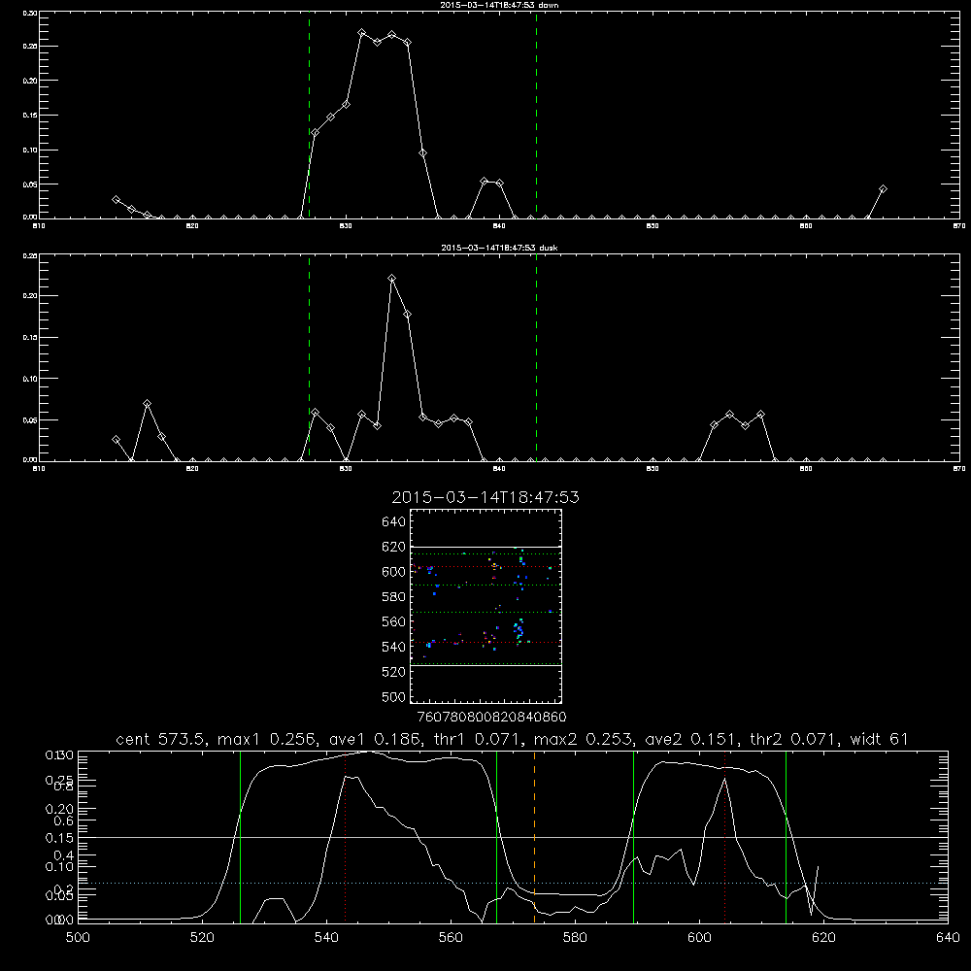
Task: Click the highest diamond marker in dawn plot
Action: coord(362,33)
